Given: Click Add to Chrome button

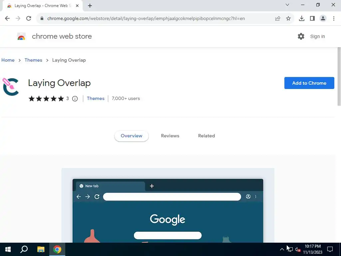Looking at the screenshot, I should [309, 83].
